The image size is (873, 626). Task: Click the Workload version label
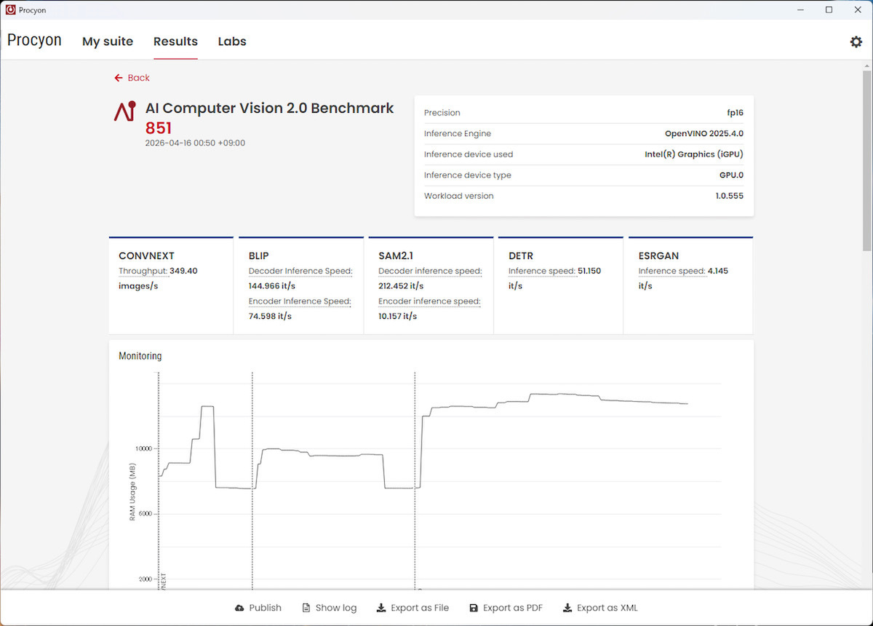[459, 196]
